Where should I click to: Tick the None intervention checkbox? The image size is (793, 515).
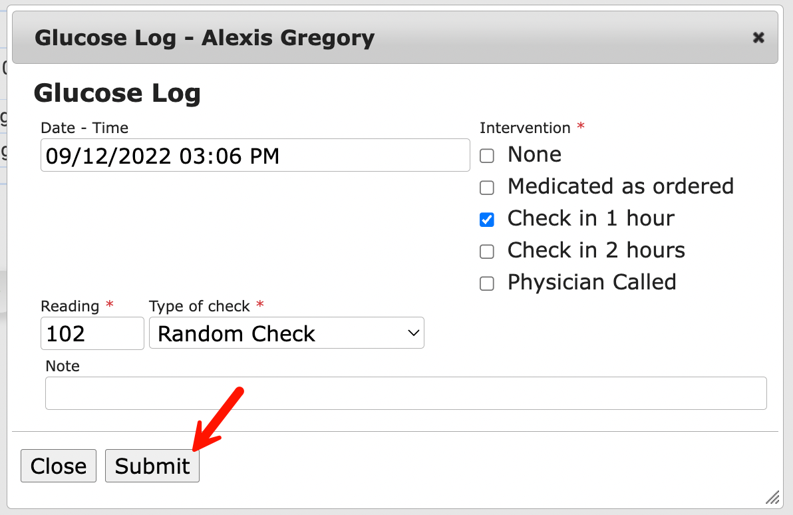(x=487, y=156)
